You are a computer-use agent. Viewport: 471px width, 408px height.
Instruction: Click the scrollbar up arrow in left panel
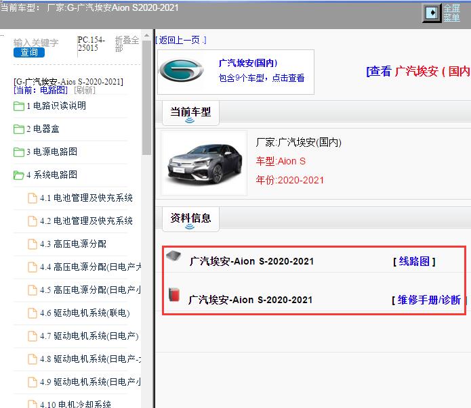tap(146, 35)
